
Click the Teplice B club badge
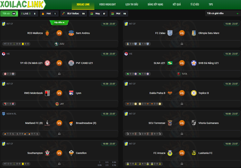pyautogui.click(x=194, y=93)
